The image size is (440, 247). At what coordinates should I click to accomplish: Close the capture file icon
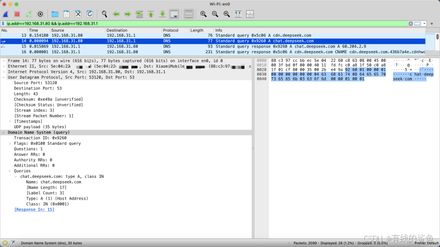point(78,14)
